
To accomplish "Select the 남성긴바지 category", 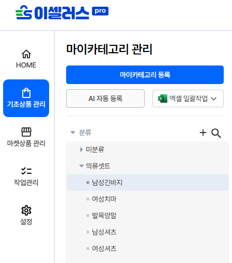I will coord(147,183).
